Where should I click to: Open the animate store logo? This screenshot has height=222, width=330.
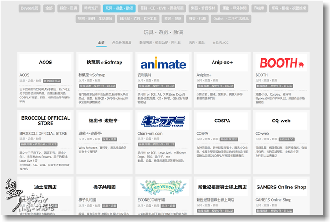pos(163,63)
